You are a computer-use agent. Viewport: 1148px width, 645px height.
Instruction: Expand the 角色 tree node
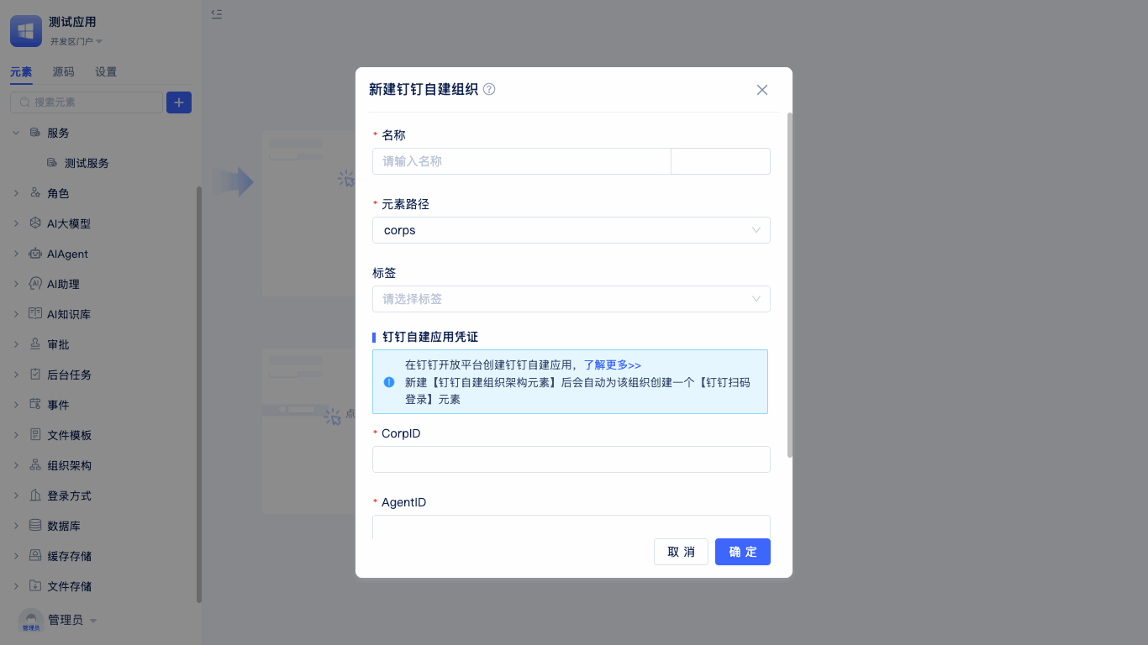(16, 193)
